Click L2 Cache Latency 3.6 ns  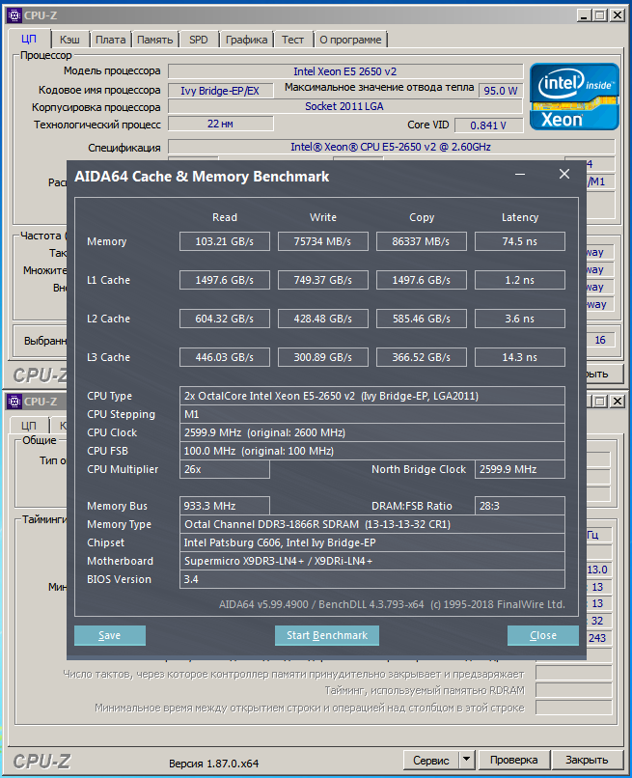pyautogui.click(x=519, y=320)
